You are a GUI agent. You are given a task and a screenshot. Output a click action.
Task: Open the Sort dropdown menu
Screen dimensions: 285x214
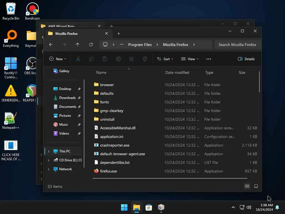point(165,59)
